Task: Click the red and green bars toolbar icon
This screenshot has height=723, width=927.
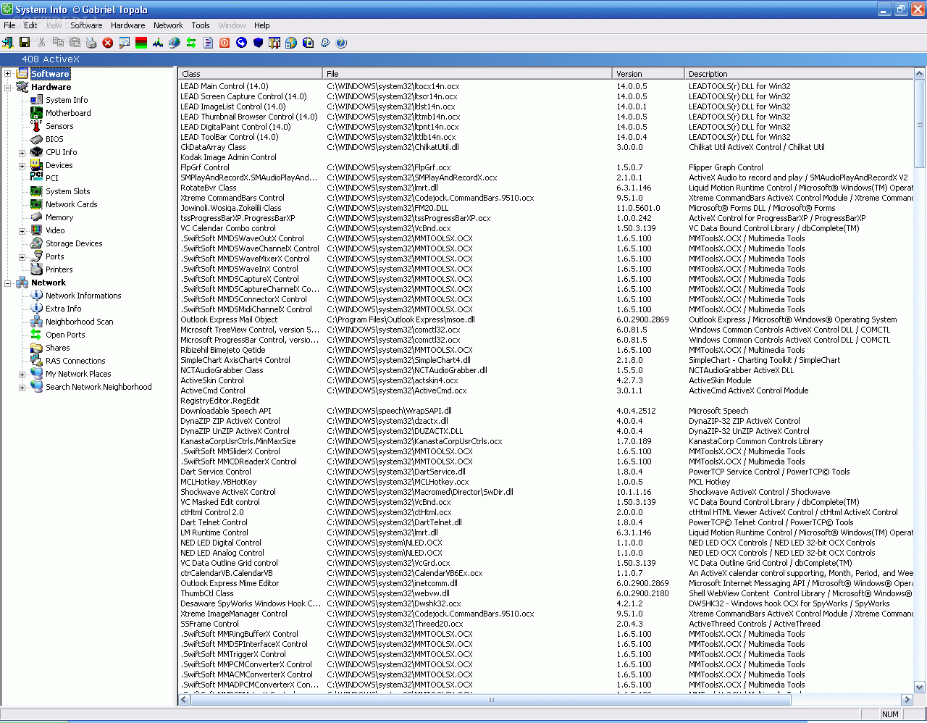Action: click(x=141, y=43)
